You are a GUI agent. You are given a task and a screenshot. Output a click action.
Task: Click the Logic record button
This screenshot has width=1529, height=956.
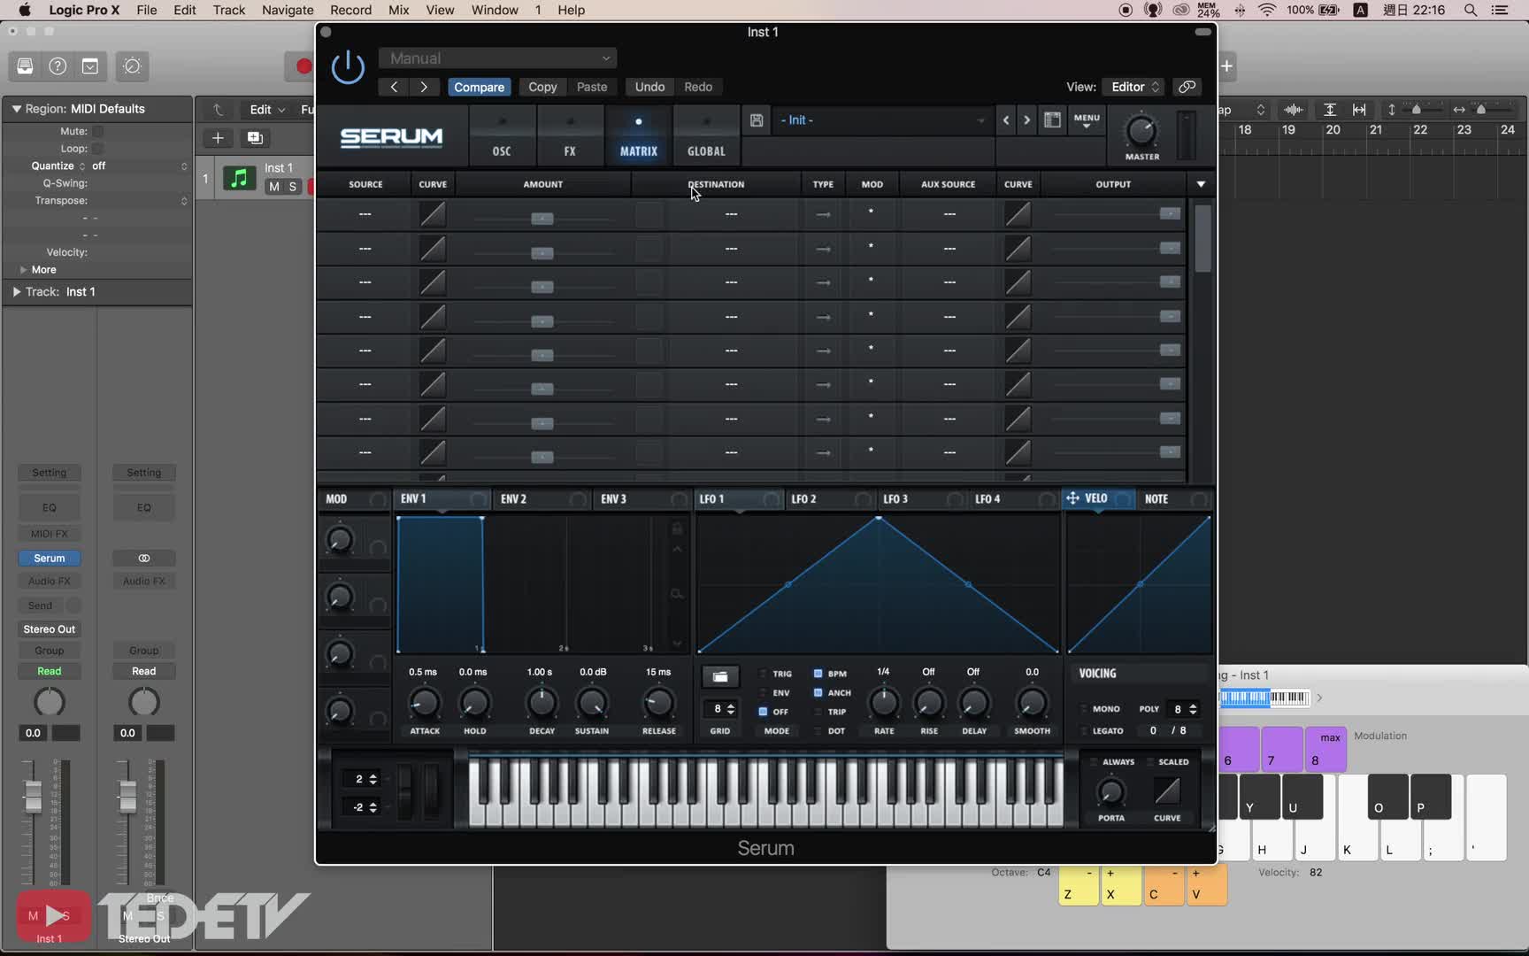(x=303, y=66)
